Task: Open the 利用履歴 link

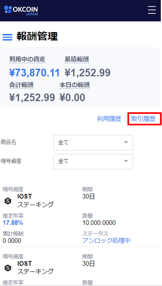Action: tap(109, 119)
